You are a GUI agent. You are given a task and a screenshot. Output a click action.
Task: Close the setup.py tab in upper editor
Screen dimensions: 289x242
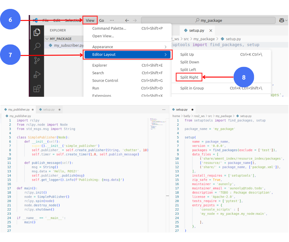[211, 31]
